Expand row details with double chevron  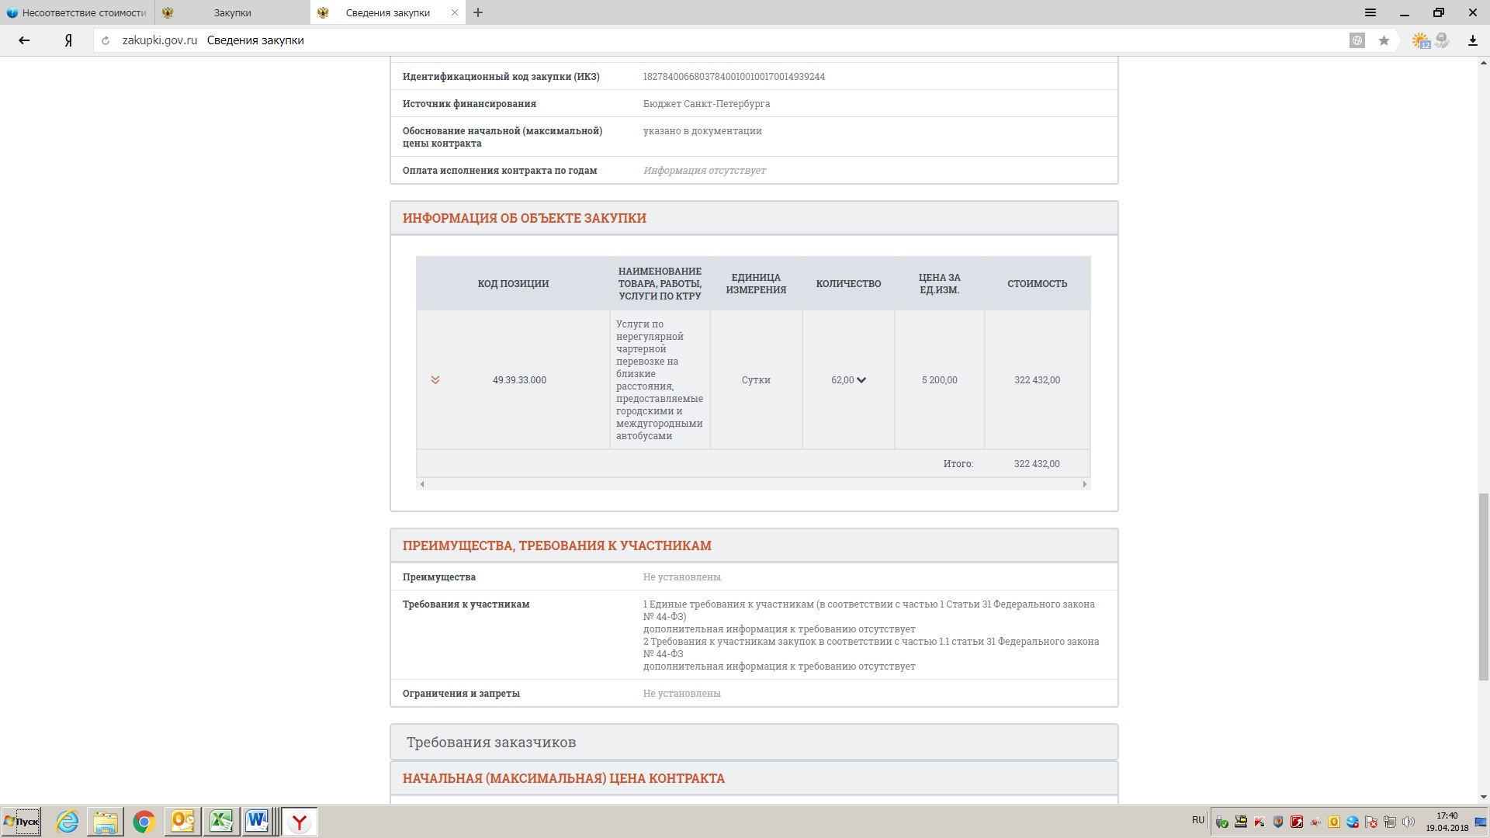(x=435, y=380)
